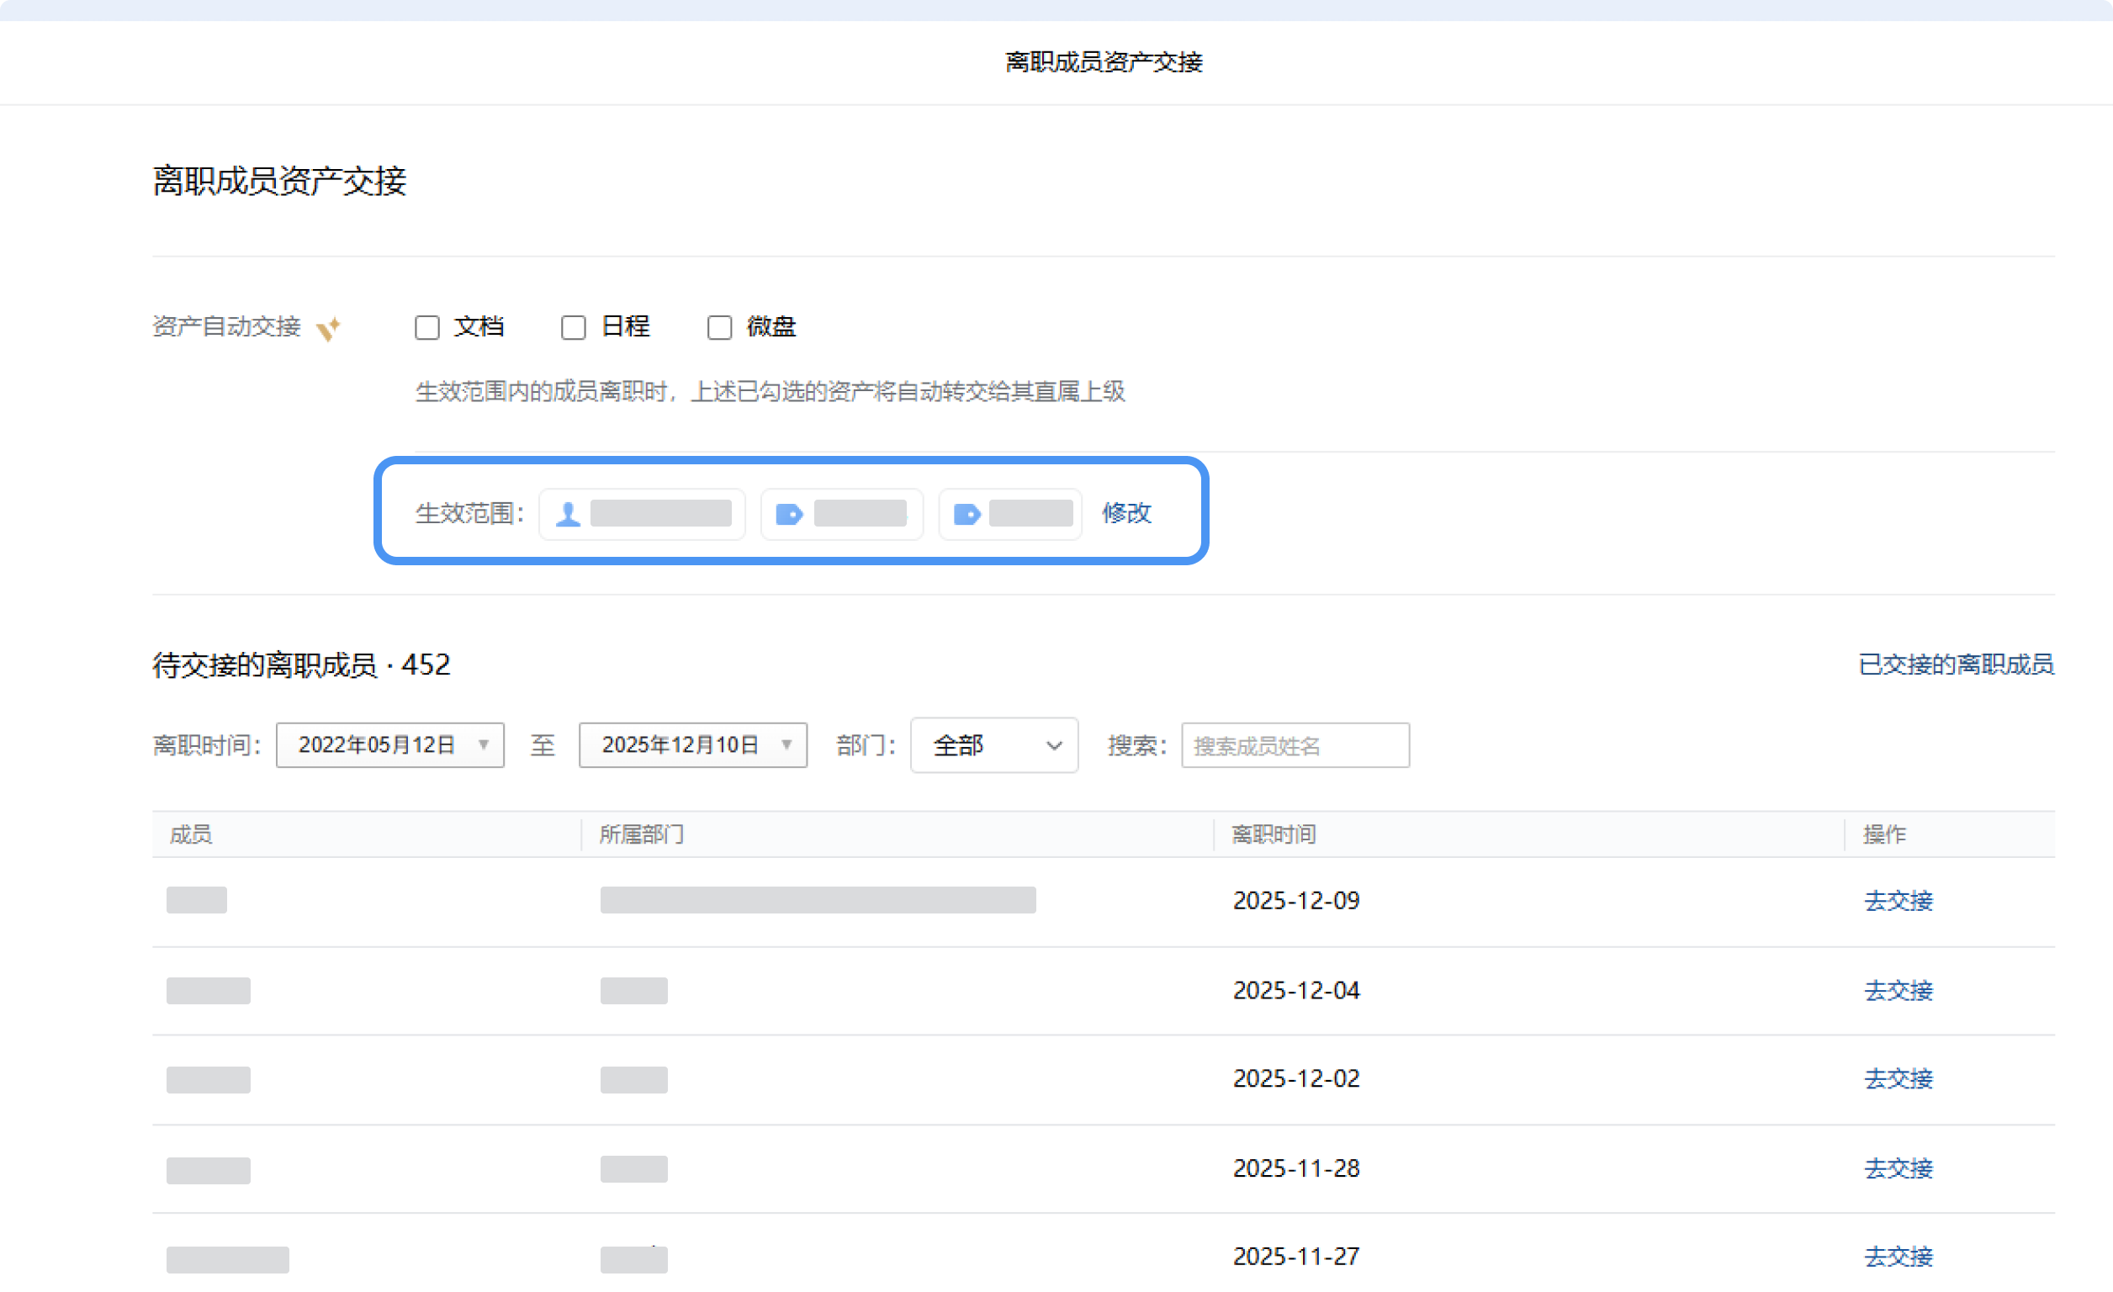The image size is (2113, 1292).
Task: Click the 所属部门 column header
Action: coord(642,834)
